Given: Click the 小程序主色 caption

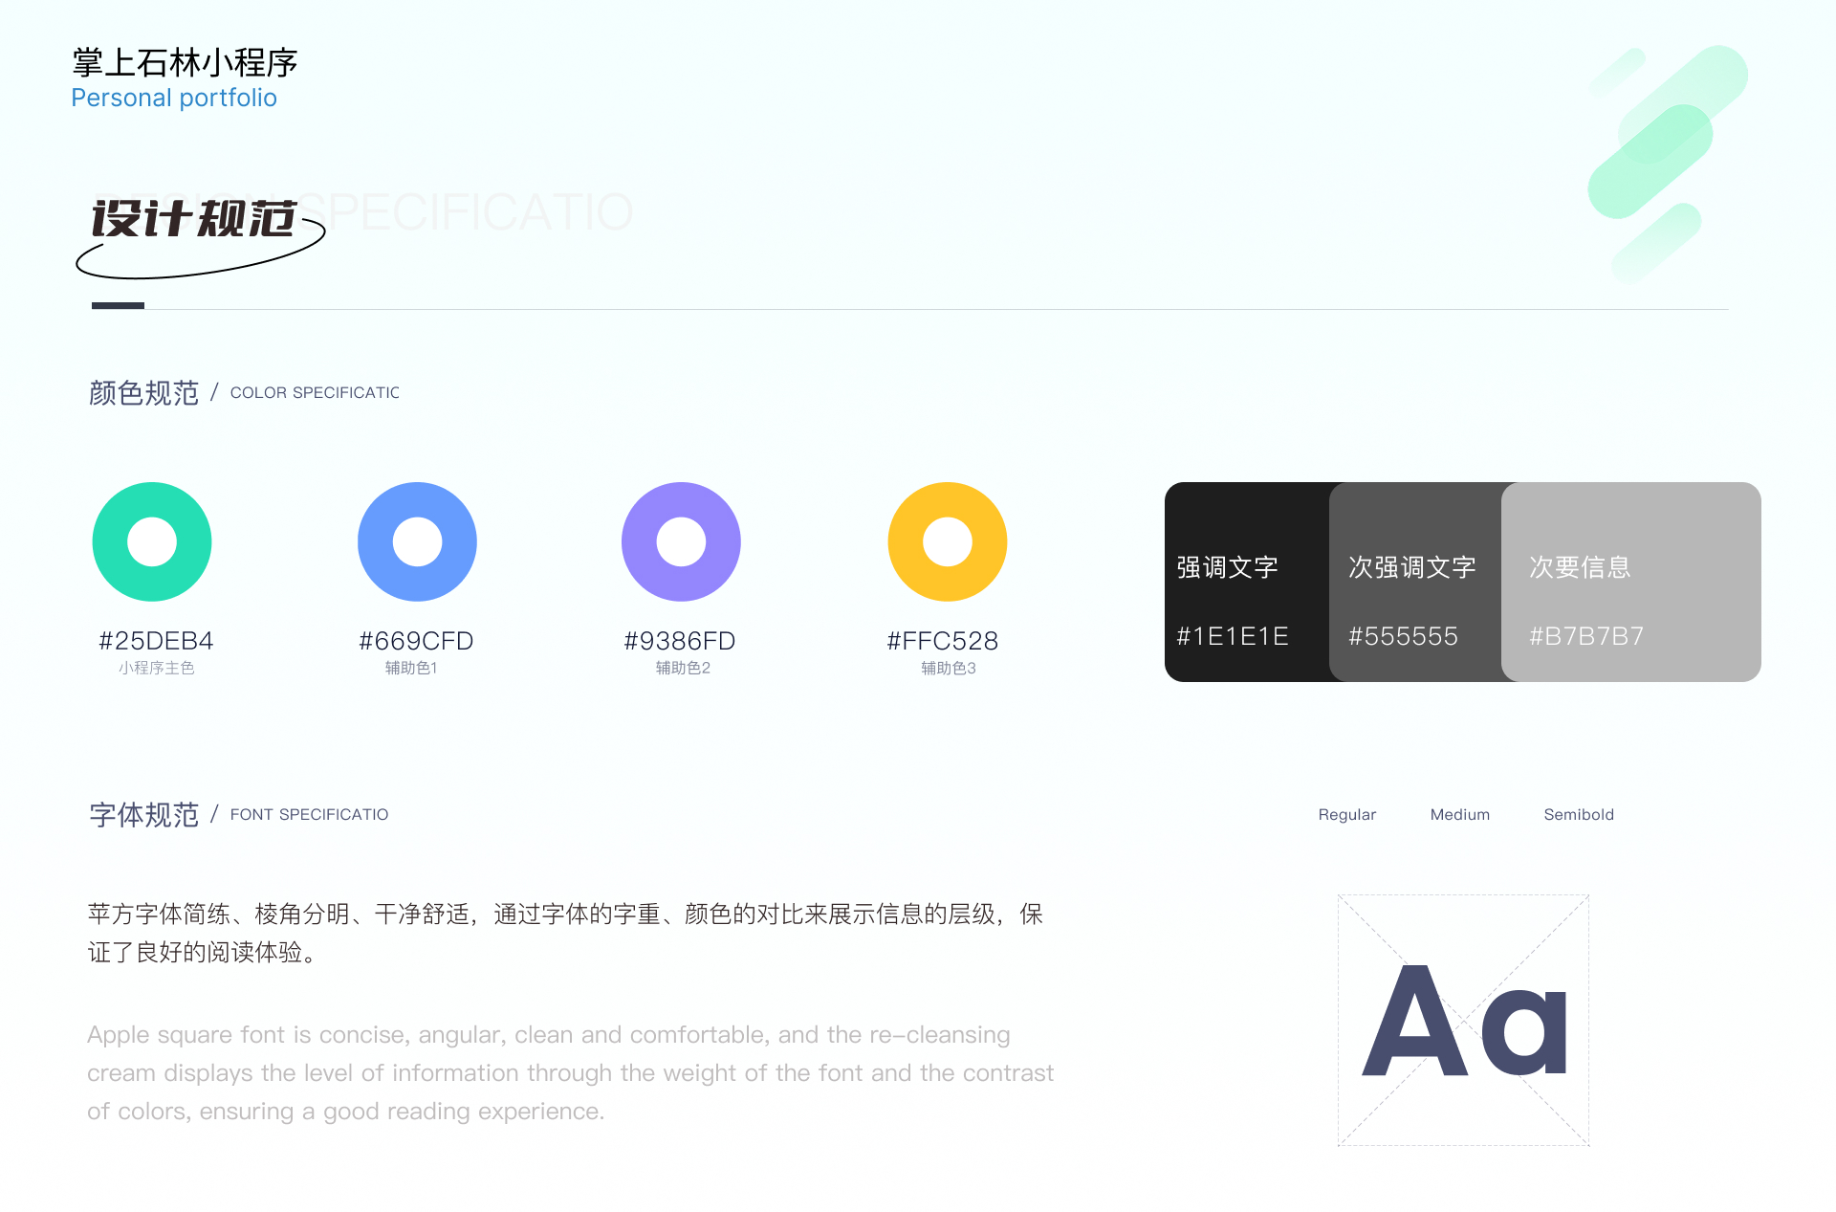Looking at the screenshot, I should coord(156,668).
